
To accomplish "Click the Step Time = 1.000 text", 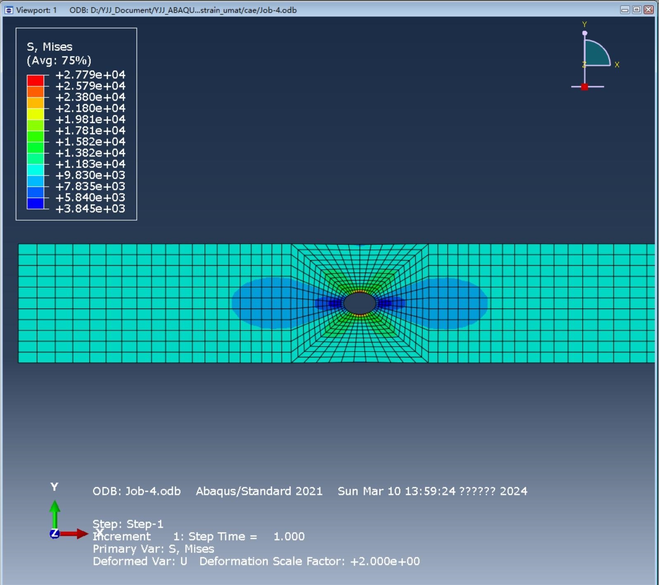I will tap(247, 536).
